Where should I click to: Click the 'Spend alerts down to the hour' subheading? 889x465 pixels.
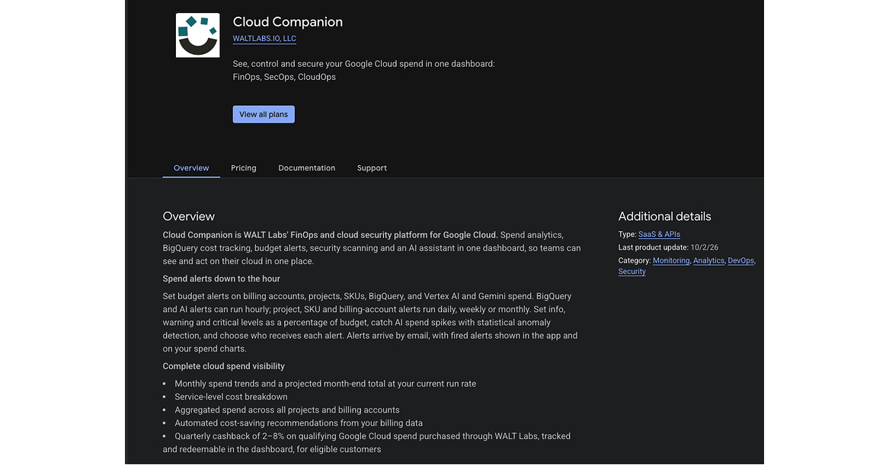click(x=221, y=279)
